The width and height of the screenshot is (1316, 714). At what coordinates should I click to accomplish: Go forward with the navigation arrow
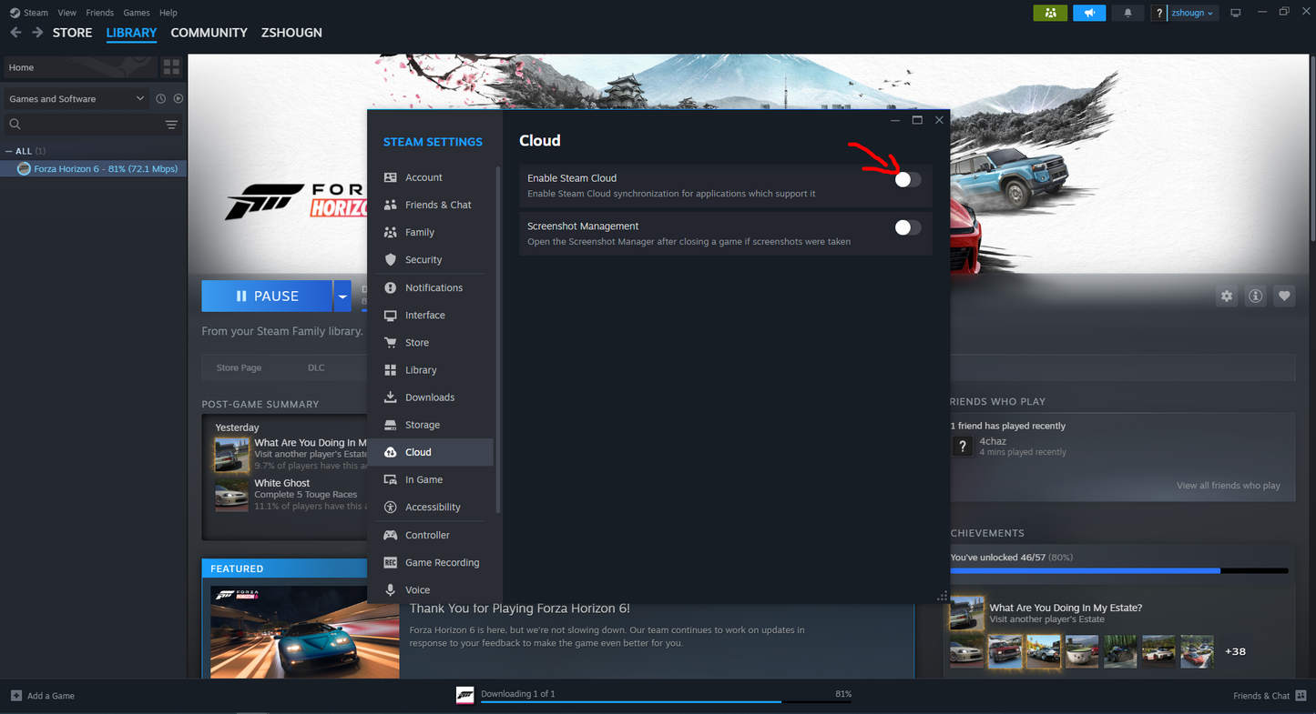(37, 33)
